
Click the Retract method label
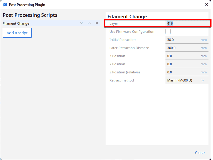pyautogui.click(x=122, y=80)
